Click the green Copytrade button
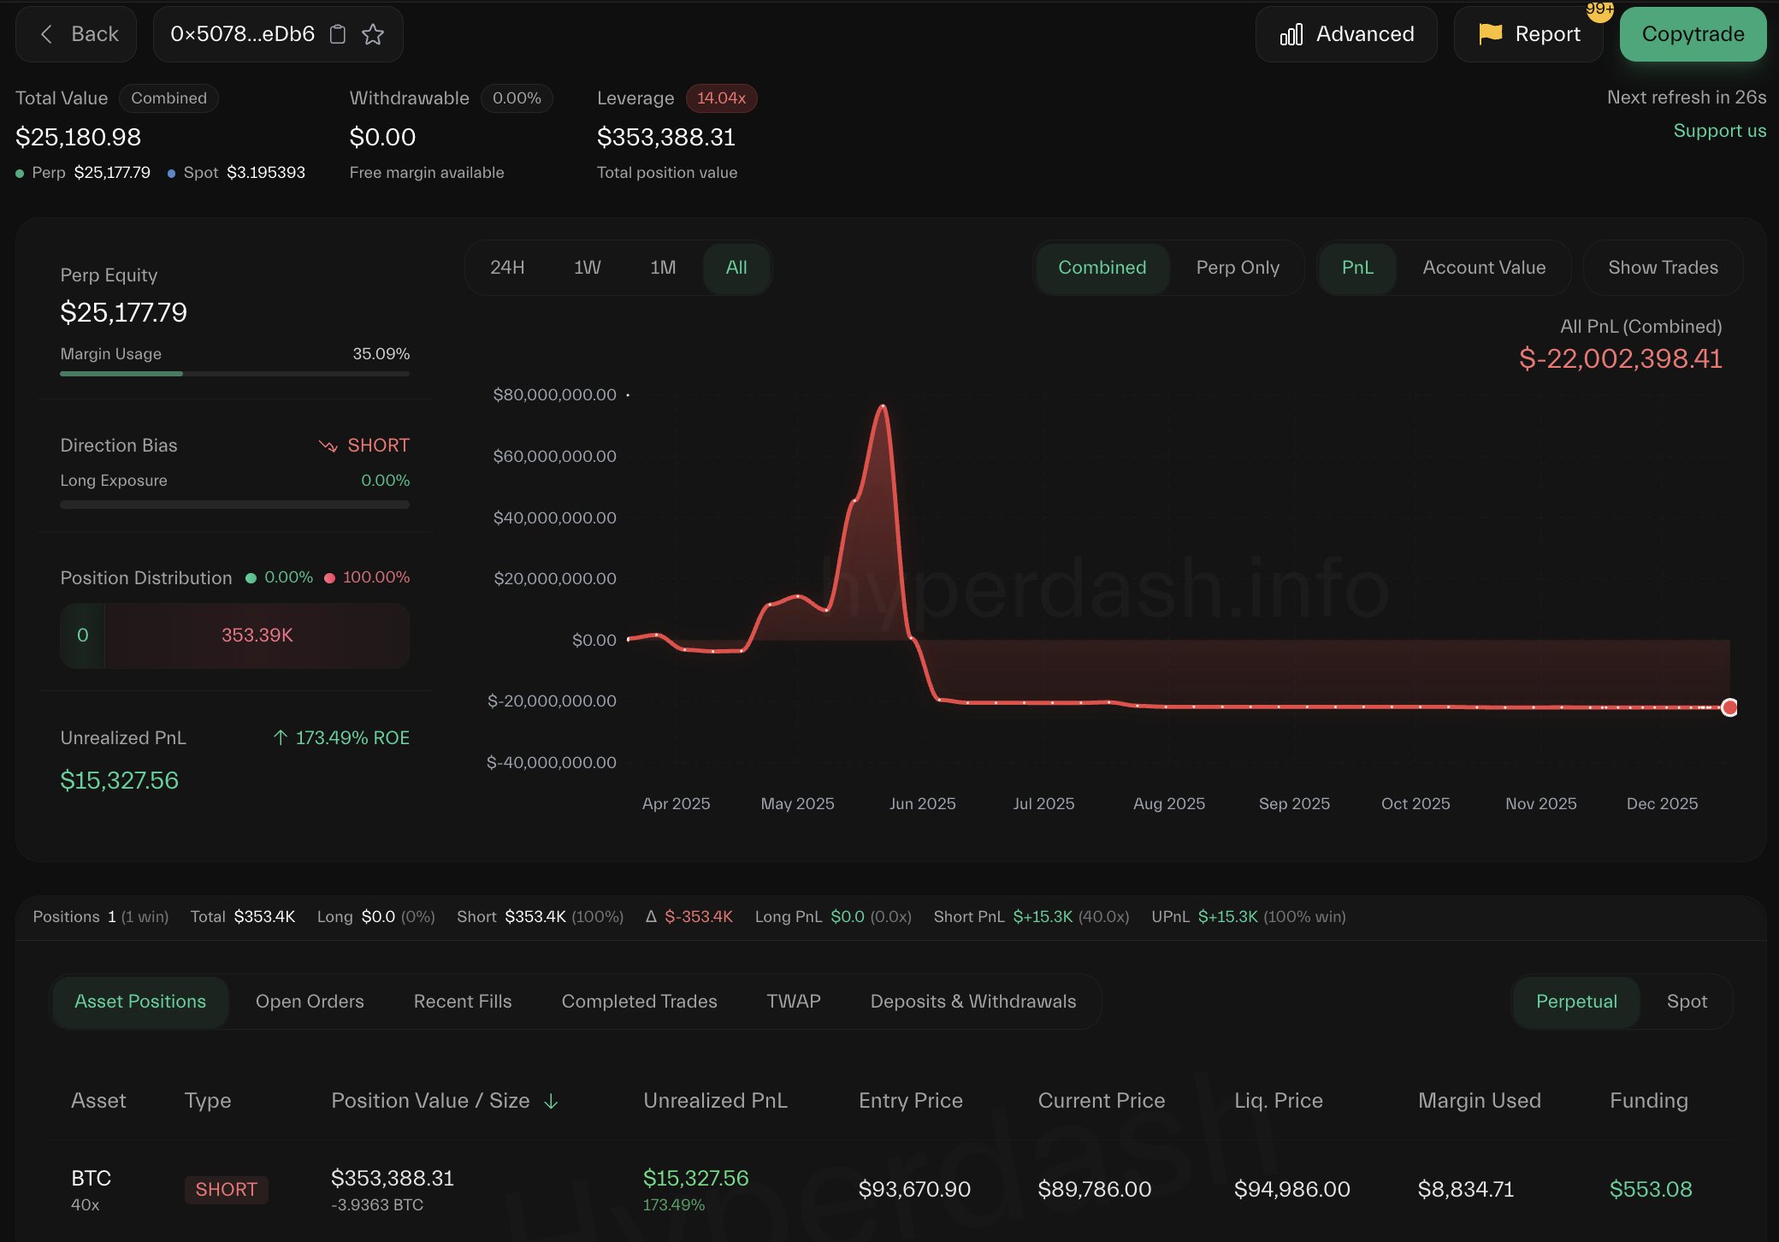The image size is (1779, 1242). pos(1693,34)
